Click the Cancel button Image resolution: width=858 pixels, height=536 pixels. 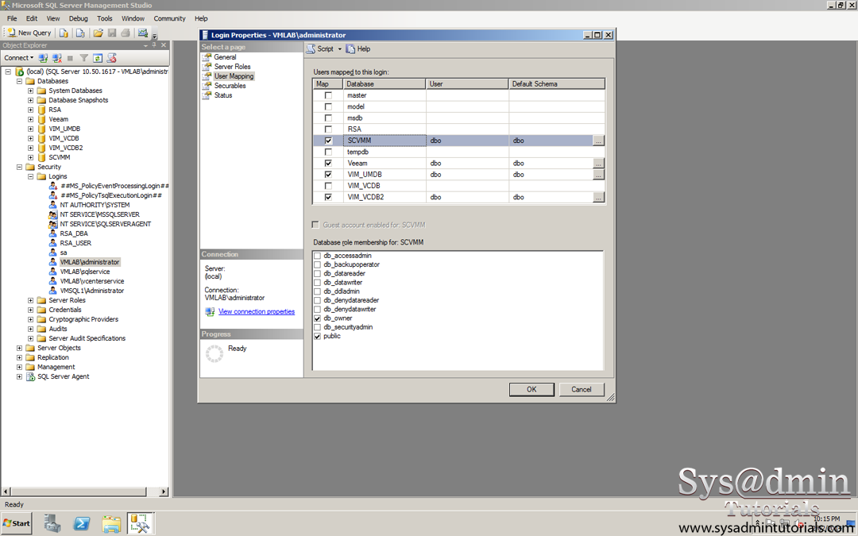pos(581,389)
